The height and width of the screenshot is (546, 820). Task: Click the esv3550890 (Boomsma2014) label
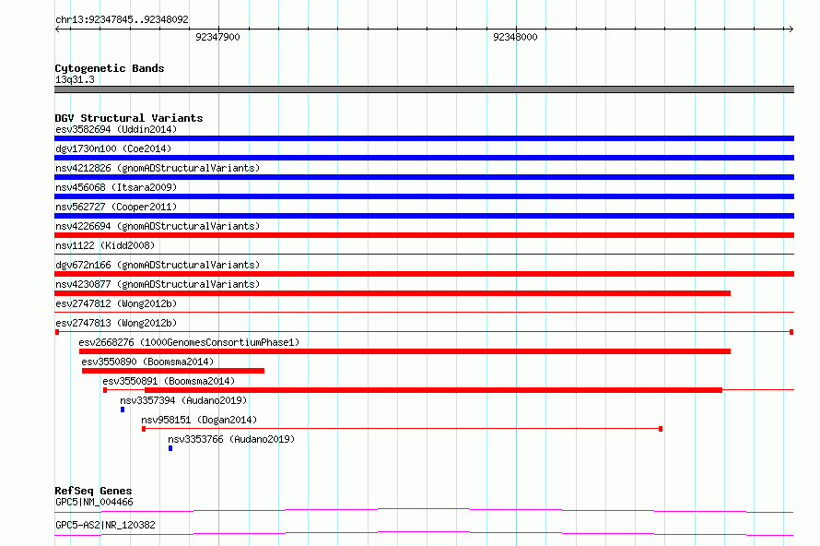tap(147, 362)
